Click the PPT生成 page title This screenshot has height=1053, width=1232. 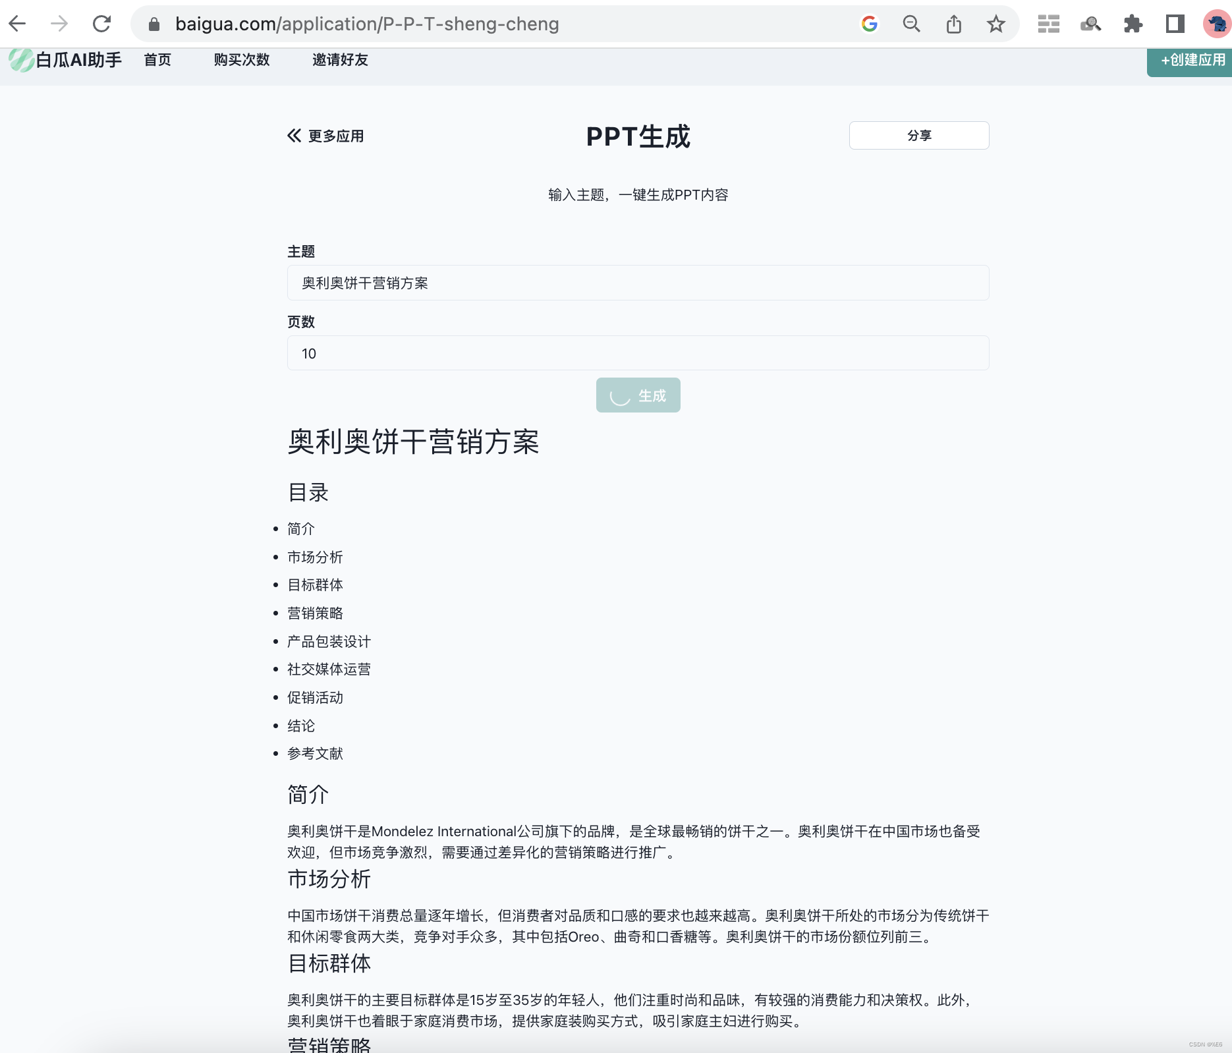click(638, 136)
